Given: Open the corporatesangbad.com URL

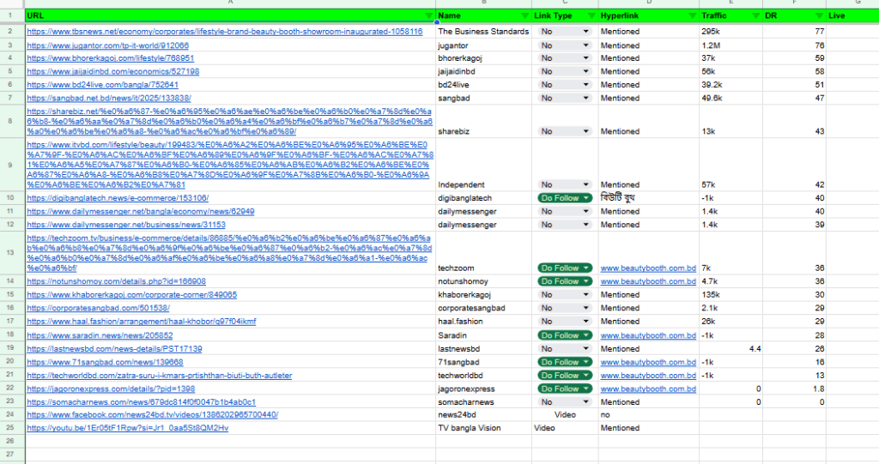Looking at the screenshot, I should (98, 308).
